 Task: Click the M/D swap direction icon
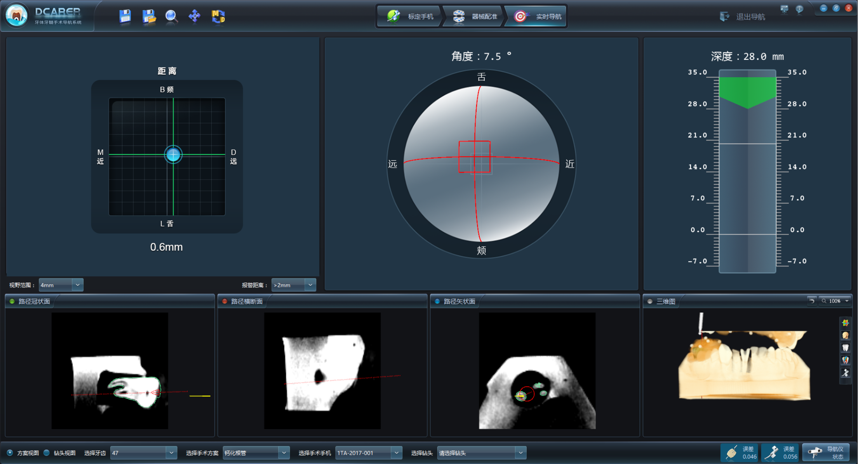(218, 16)
